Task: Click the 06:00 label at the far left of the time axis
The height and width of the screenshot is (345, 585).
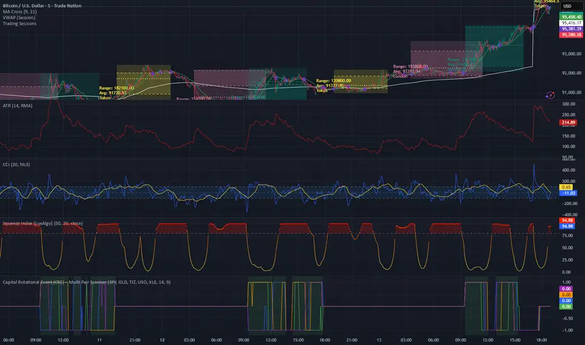Action: pos(9,340)
